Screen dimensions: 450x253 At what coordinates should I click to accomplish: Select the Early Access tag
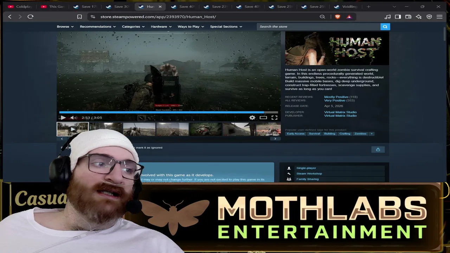296,134
